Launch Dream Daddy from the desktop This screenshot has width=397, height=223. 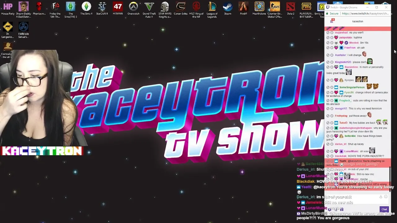[x=24, y=10]
